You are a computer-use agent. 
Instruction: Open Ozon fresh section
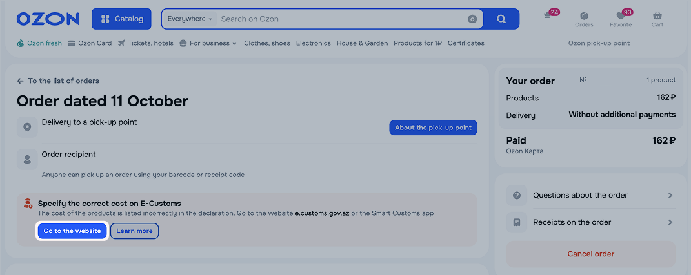pyautogui.click(x=39, y=43)
